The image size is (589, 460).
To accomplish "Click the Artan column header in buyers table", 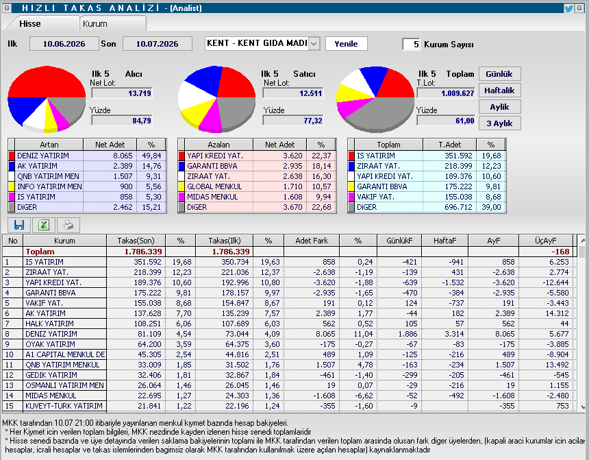I will [49, 145].
